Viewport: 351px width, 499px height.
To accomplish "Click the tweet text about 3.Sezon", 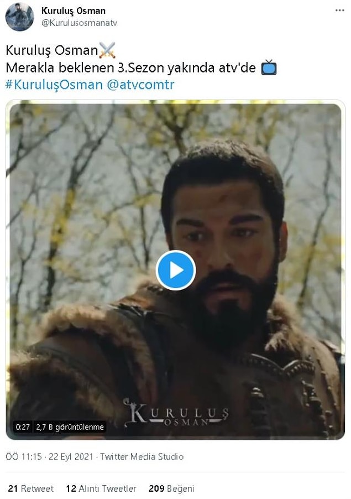I will click(x=130, y=67).
